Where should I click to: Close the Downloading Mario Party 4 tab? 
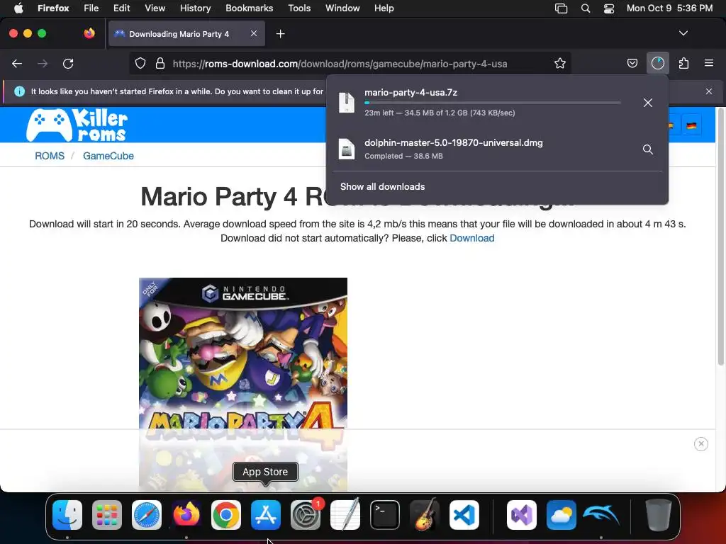pyautogui.click(x=254, y=34)
